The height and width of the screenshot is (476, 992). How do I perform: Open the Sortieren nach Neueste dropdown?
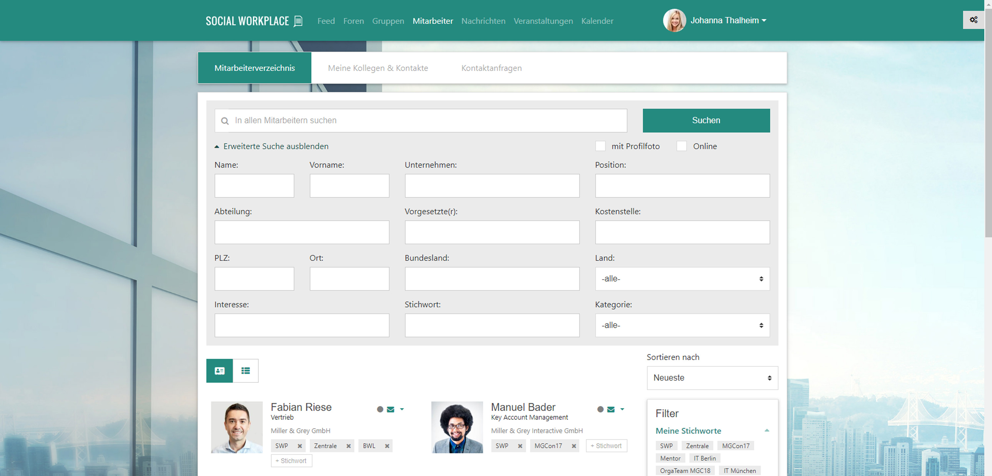pos(712,378)
